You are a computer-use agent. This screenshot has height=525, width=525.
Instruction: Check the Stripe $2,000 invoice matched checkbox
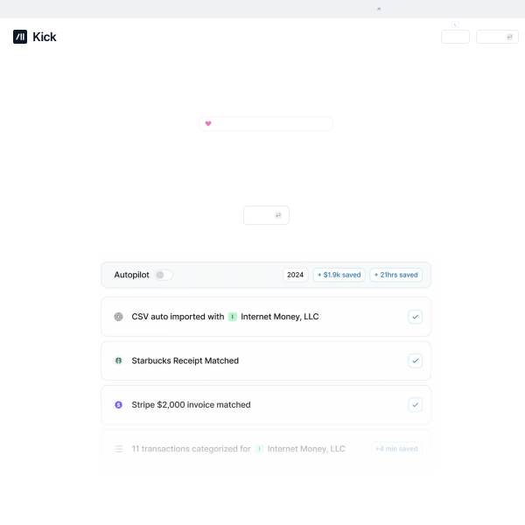(415, 405)
